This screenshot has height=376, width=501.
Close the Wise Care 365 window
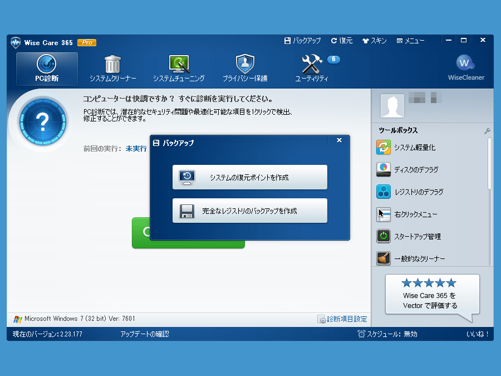pyautogui.click(x=483, y=40)
